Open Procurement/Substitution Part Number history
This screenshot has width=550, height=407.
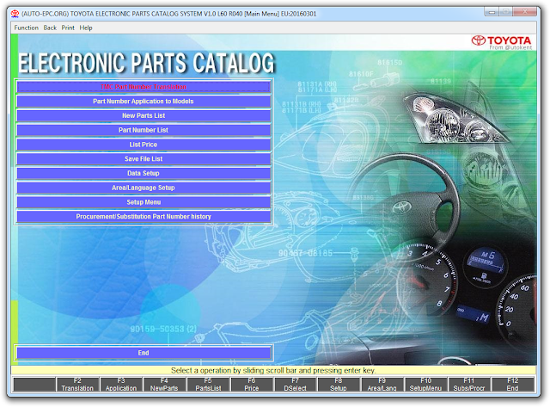pyautogui.click(x=144, y=216)
